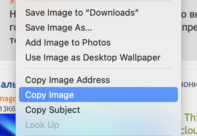Viewport: 197px width, 136px height.
Task: Open the blue bold link left of menu
Action: [x=8, y=85]
